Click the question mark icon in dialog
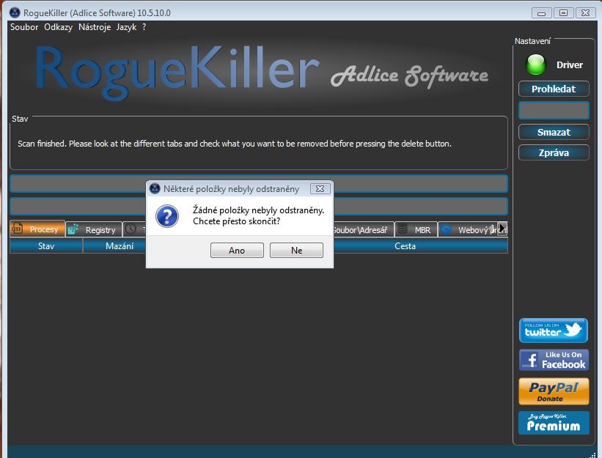Screen dimensions: 602x458 [x=167, y=216]
